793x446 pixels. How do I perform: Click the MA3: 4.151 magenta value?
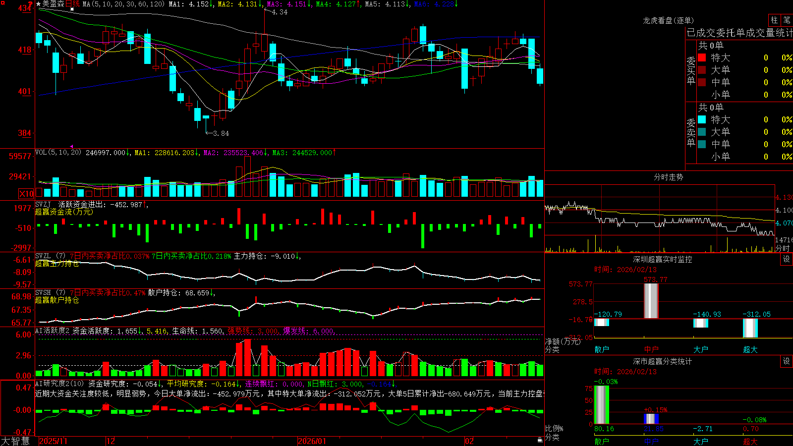[289, 4]
